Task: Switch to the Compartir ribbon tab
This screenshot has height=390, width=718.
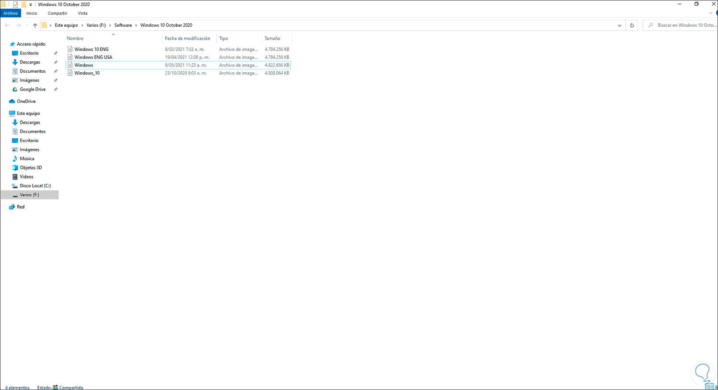Action: [57, 13]
